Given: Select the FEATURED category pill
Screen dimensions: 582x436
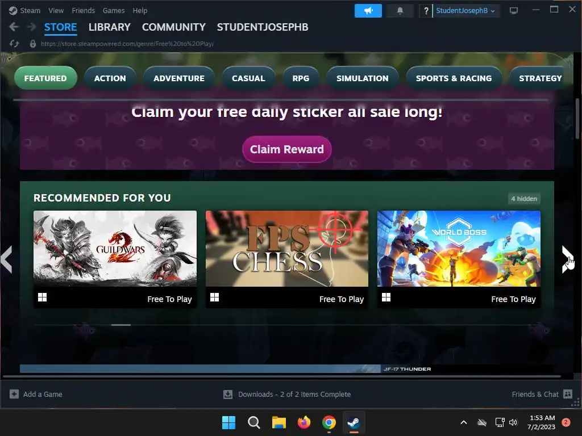Looking at the screenshot, I should pyautogui.click(x=45, y=78).
